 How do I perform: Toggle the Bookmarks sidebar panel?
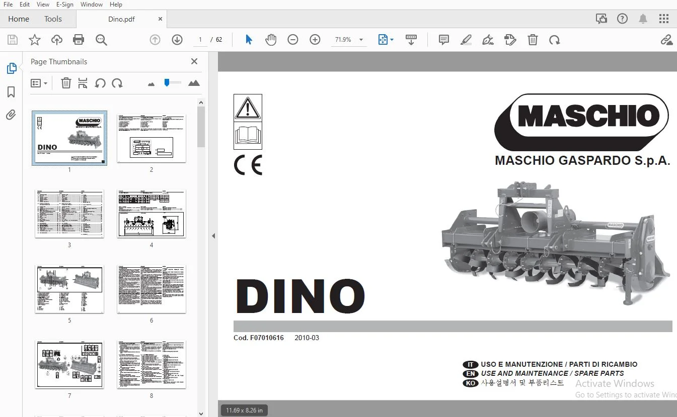[11, 92]
